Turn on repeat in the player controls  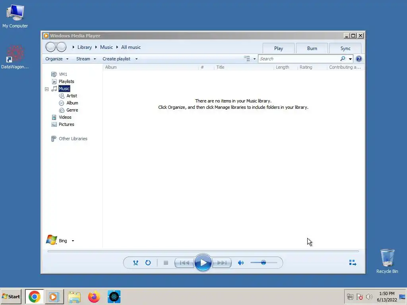[x=148, y=263]
